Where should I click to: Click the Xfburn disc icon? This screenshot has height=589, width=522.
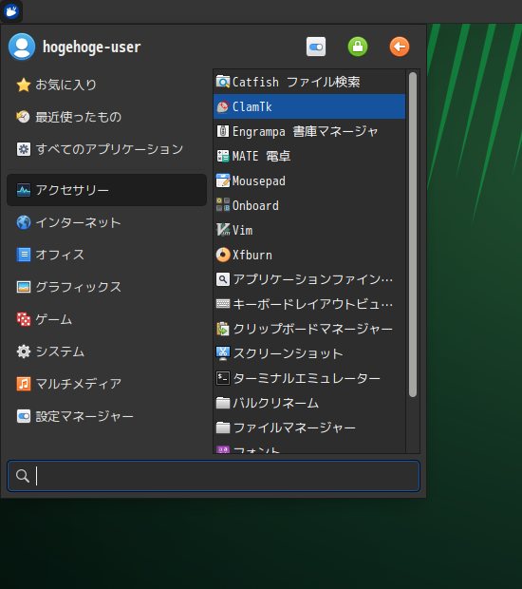pyautogui.click(x=223, y=255)
